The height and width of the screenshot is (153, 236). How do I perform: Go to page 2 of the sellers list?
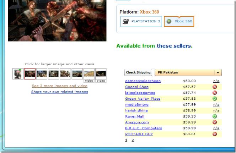pos(133,140)
